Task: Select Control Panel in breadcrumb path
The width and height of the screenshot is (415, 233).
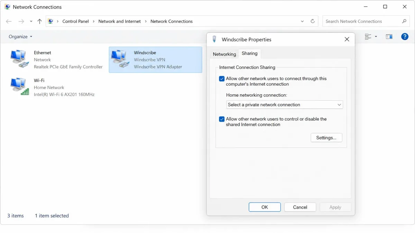Action: pyautogui.click(x=75, y=21)
